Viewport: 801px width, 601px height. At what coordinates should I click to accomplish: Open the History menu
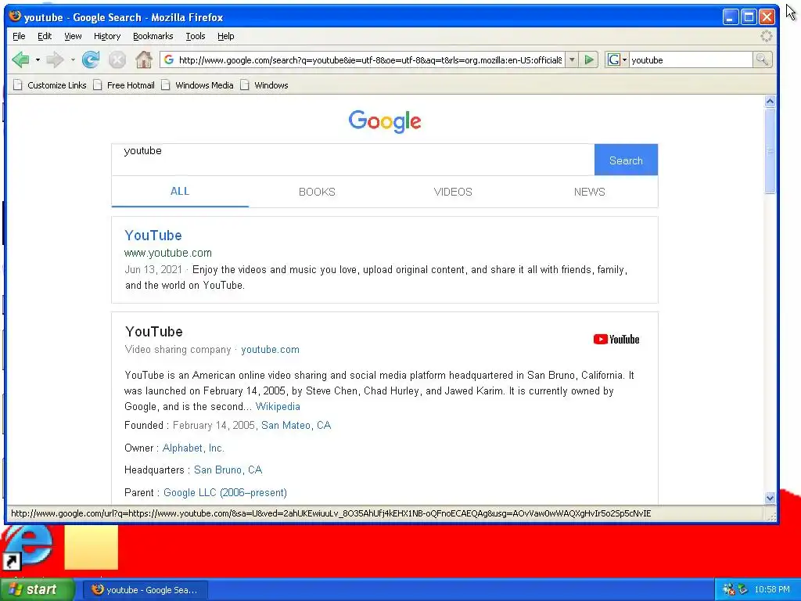pos(107,36)
